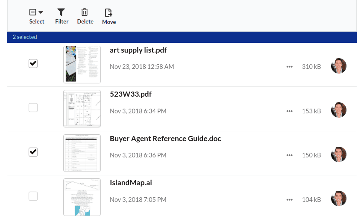
Task: Click uploader avatar on IslandMap.ai row
Action: [x=339, y=198]
